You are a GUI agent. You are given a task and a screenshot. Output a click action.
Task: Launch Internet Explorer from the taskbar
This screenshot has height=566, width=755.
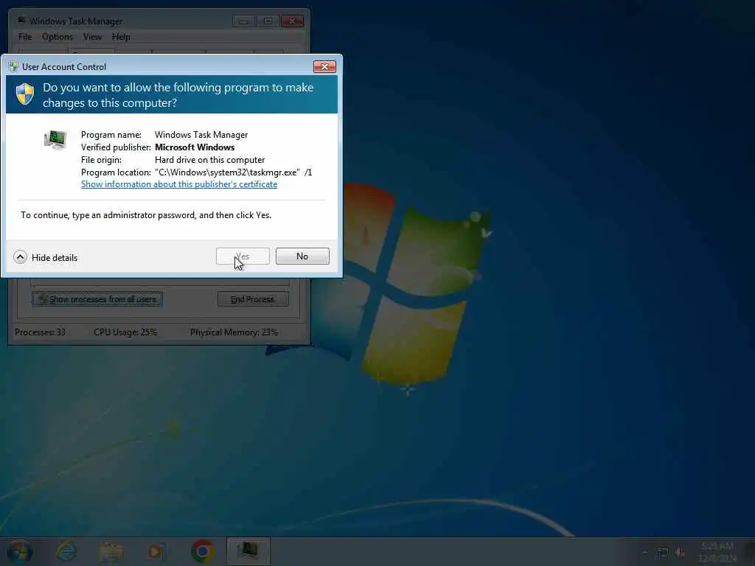click(x=66, y=551)
